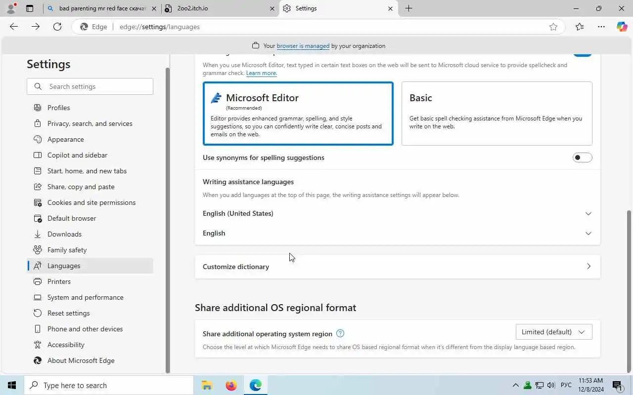Click the Accessibility icon in sidebar
This screenshot has width=633, height=395.
(38, 345)
